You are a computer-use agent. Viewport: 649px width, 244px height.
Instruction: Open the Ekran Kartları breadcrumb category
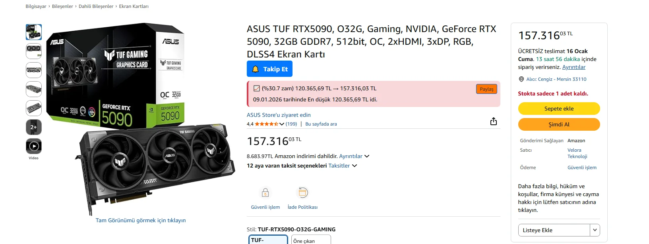pos(134,6)
